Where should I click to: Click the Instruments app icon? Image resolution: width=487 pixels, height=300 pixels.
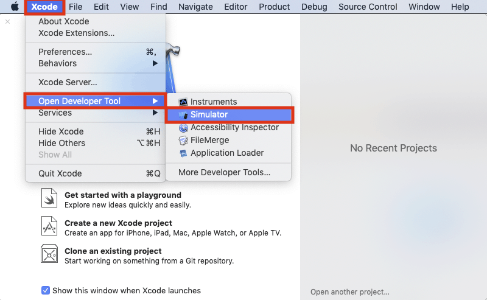(x=183, y=102)
